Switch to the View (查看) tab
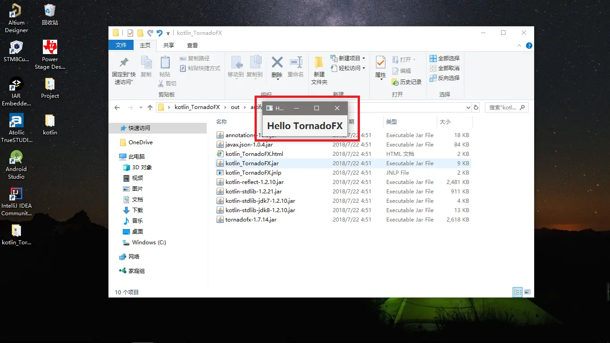The height and width of the screenshot is (343, 610). click(192, 46)
